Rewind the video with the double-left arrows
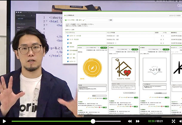The image size is (182, 125). click(130, 121)
